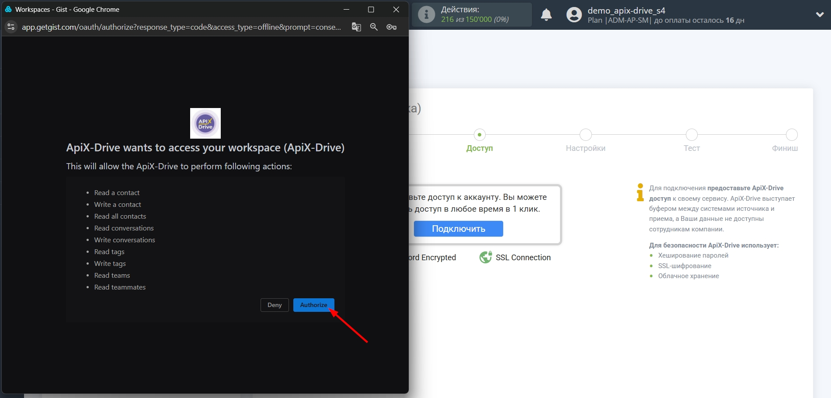Click the user avatar icon

574,15
